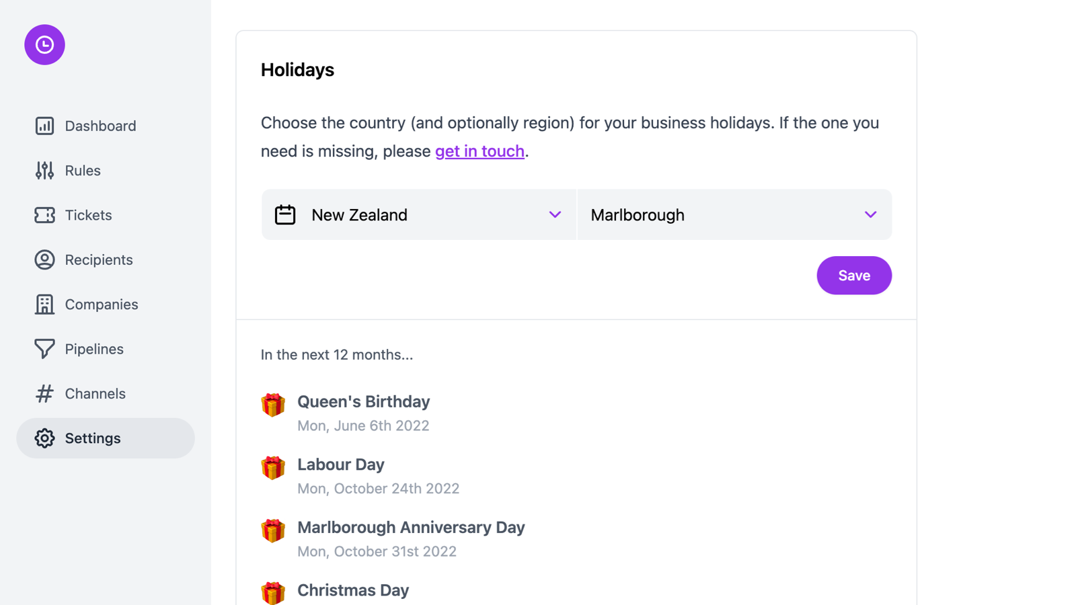Screen dimensions: 1076x605
Task: Select the Rules sliders icon
Action: point(44,170)
